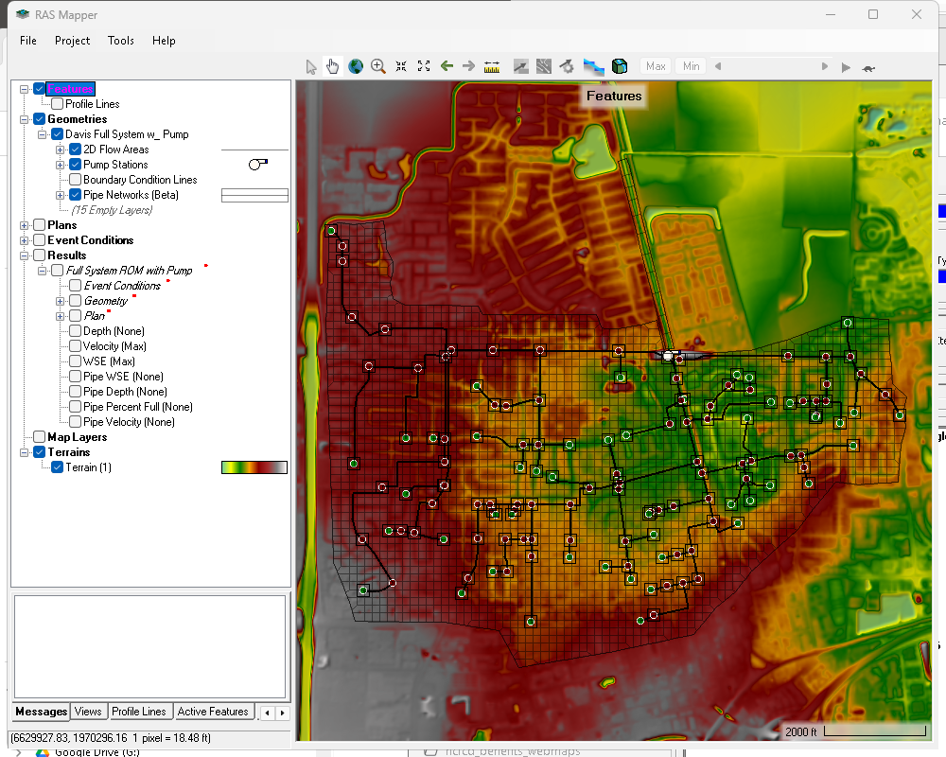This screenshot has width=946, height=757.
Task: Click the turtle animation speed icon
Action: pos(868,68)
